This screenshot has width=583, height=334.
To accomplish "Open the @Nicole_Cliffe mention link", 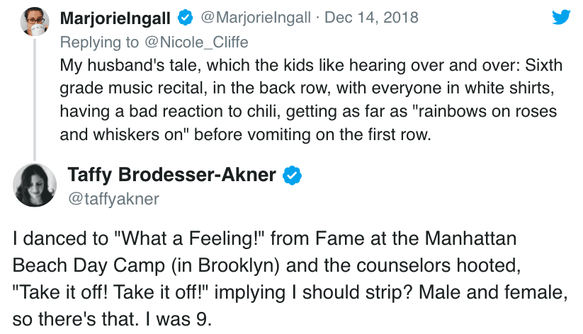I will coord(196,42).
